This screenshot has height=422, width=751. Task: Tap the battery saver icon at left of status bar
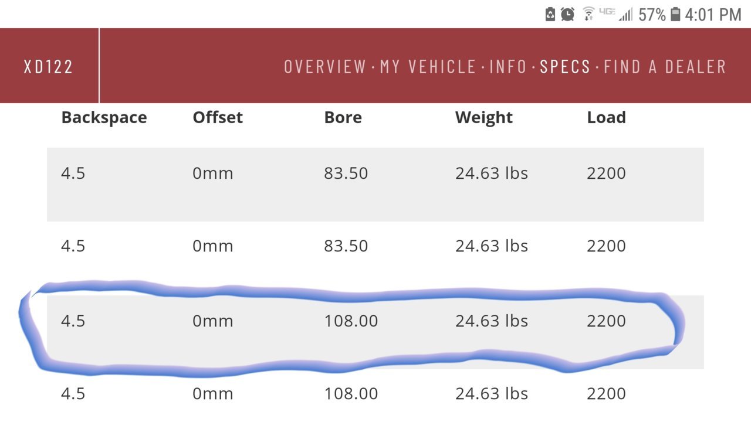pyautogui.click(x=550, y=15)
